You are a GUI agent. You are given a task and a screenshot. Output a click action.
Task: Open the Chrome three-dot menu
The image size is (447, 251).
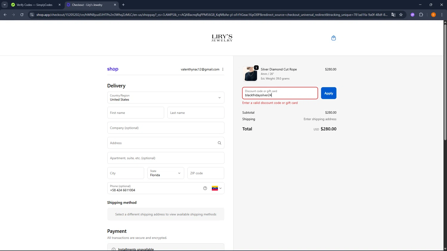(442, 15)
